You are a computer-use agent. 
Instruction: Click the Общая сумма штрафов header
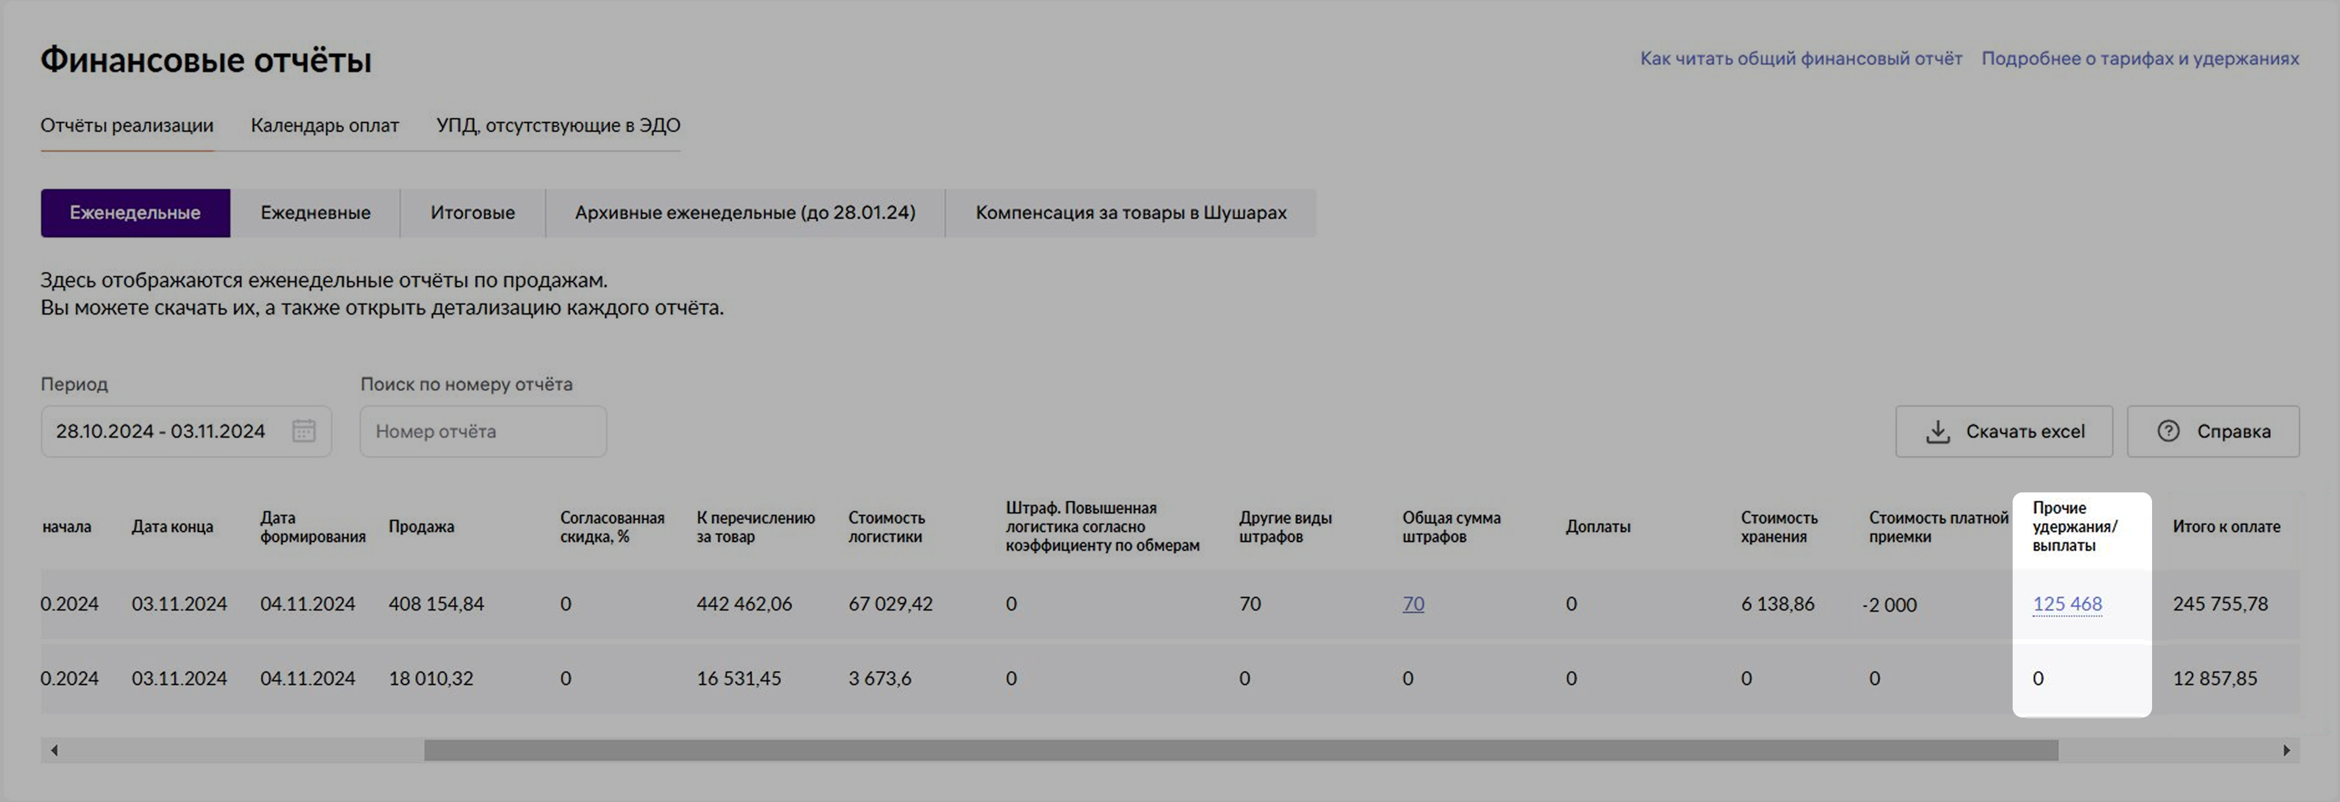click(x=1451, y=527)
